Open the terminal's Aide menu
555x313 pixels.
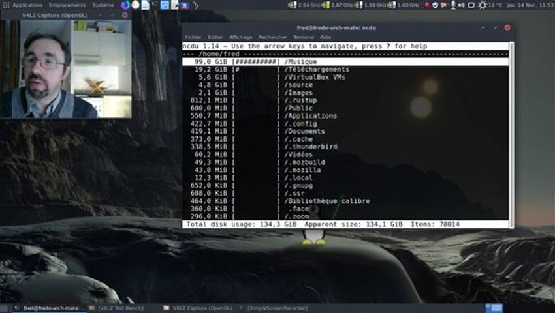[325, 37]
